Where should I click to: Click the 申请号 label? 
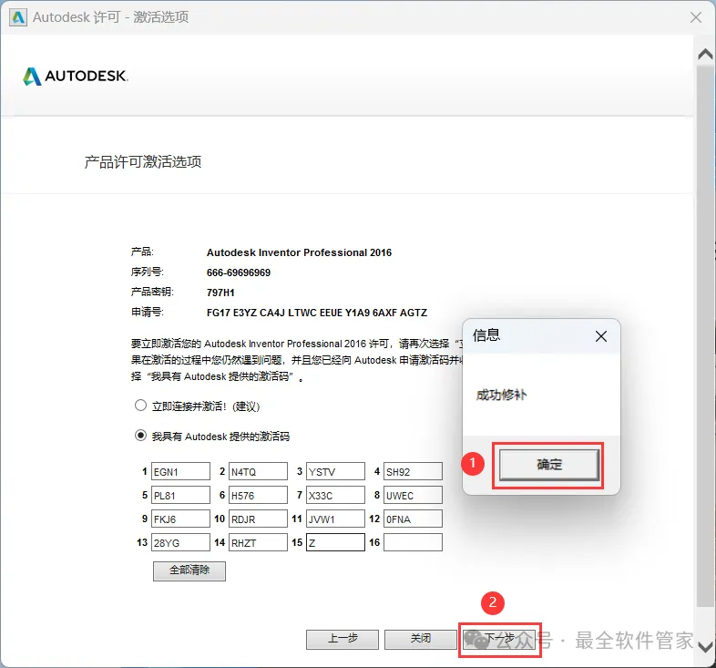tap(147, 312)
